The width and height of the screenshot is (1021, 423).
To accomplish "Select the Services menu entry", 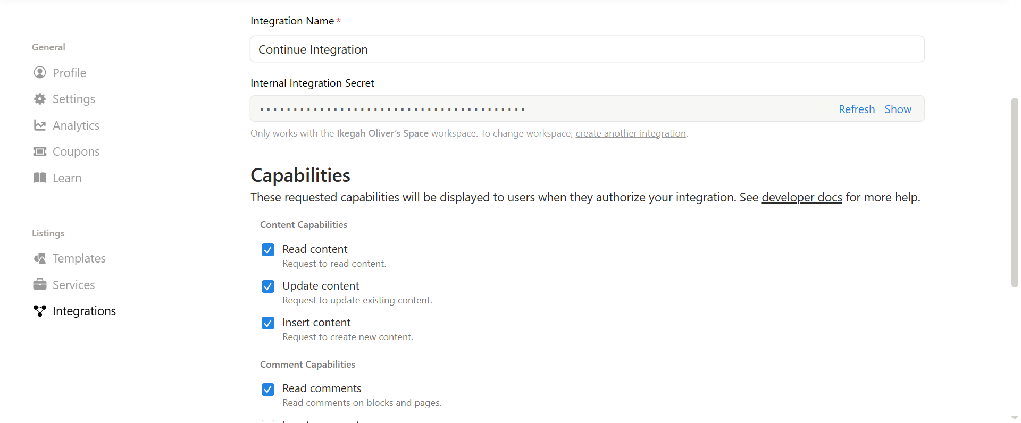I will (74, 285).
